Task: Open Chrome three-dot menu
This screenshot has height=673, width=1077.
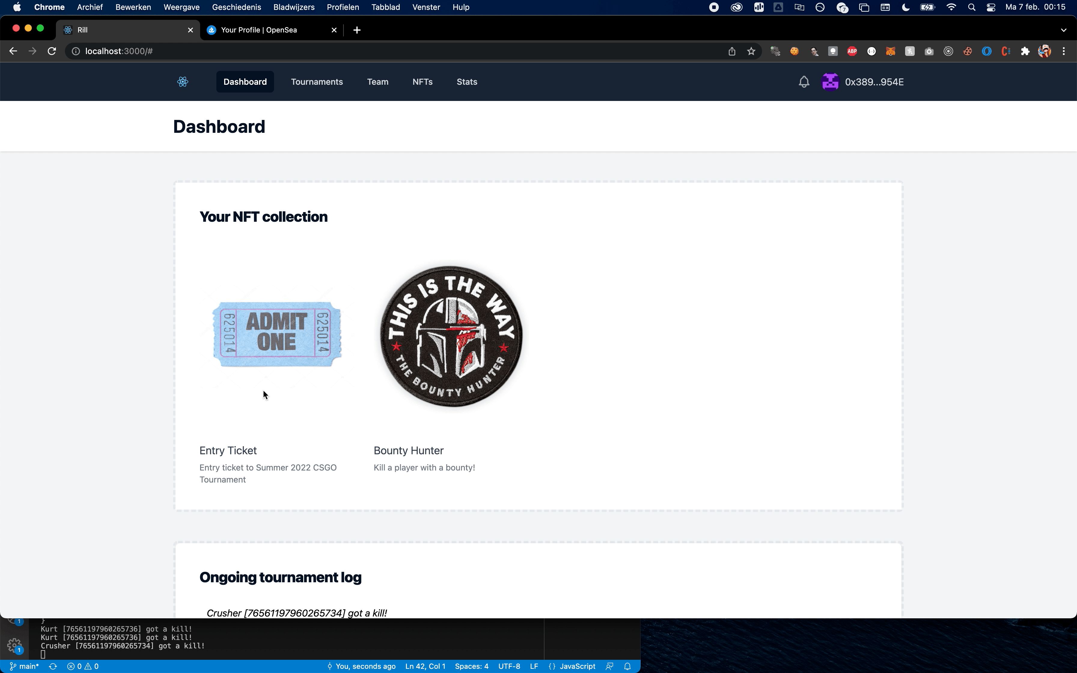Action: 1064,51
